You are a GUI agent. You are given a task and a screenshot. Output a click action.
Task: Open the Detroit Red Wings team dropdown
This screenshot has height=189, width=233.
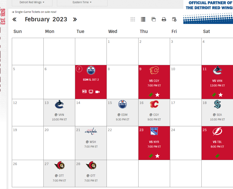pos(32,3)
